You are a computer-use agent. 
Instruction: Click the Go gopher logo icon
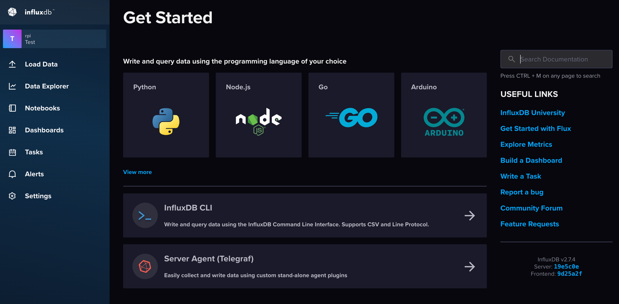351,117
